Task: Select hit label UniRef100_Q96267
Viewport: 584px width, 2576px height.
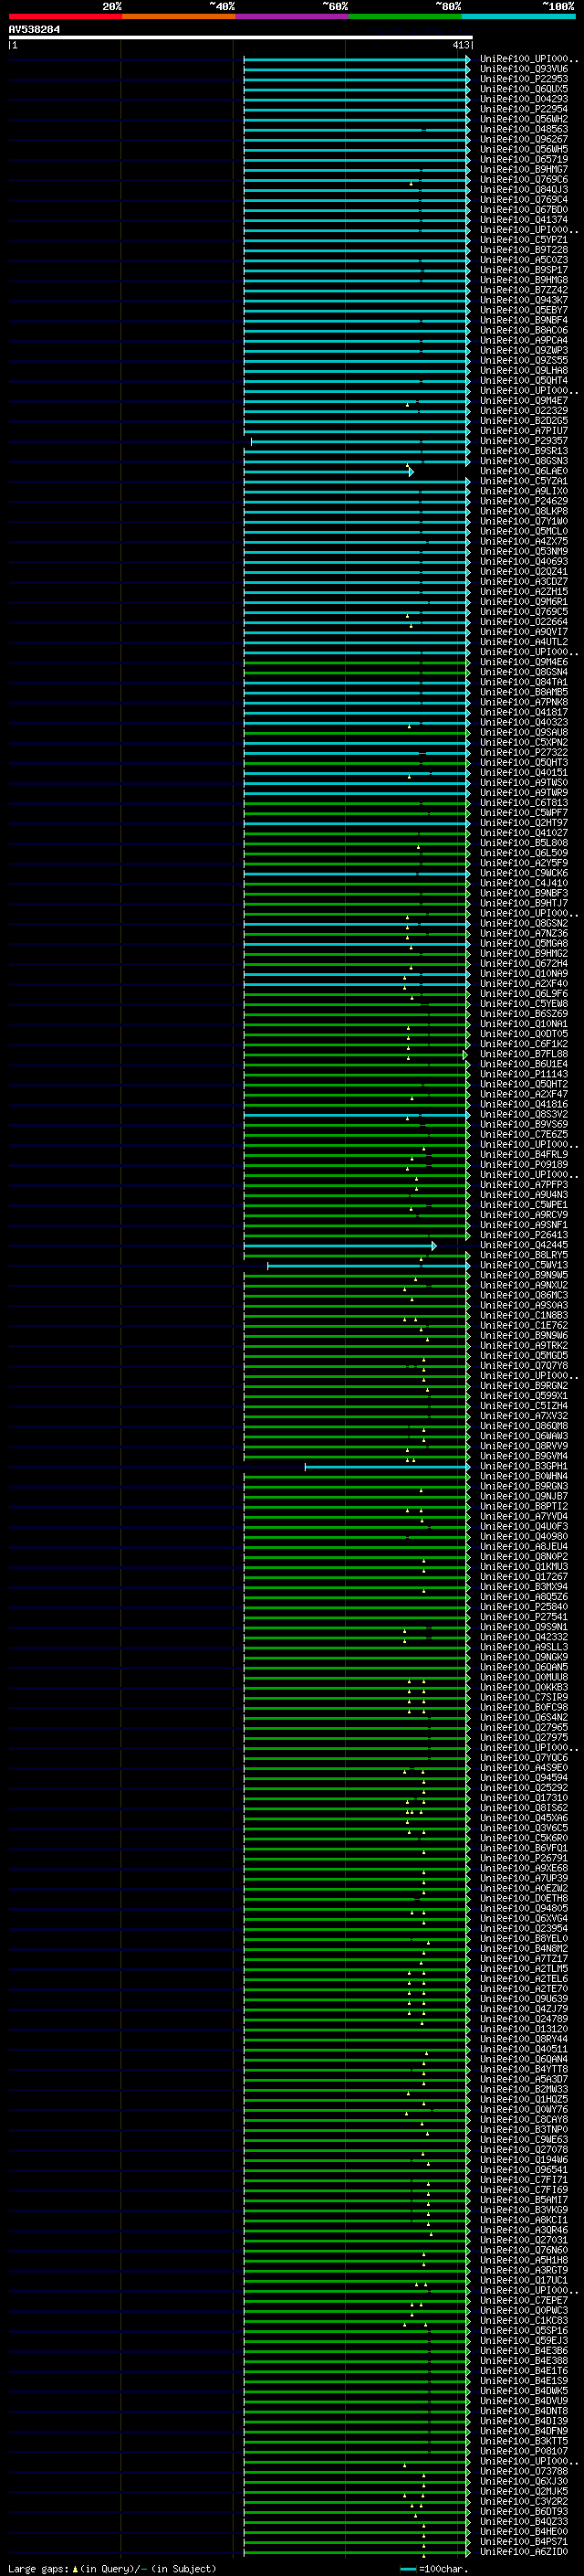Action: (523, 139)
